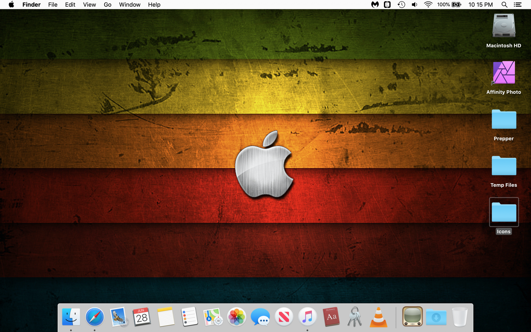Open the volume control in menu bar
The width and height of the screenshot is (531, 332).
pos(414,5)
